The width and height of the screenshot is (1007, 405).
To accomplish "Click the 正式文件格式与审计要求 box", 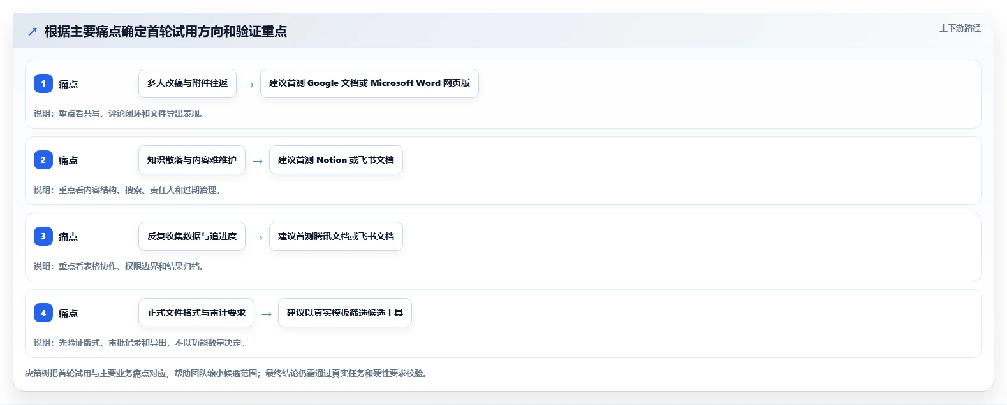I will 196,313.
